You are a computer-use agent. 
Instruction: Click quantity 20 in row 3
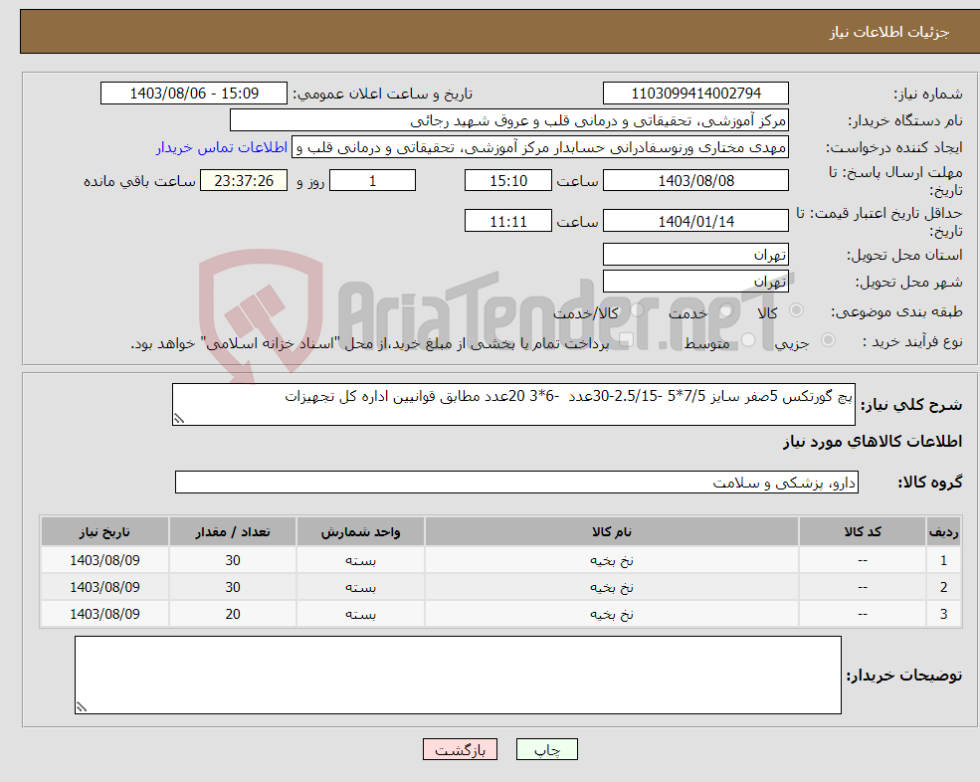233,614
